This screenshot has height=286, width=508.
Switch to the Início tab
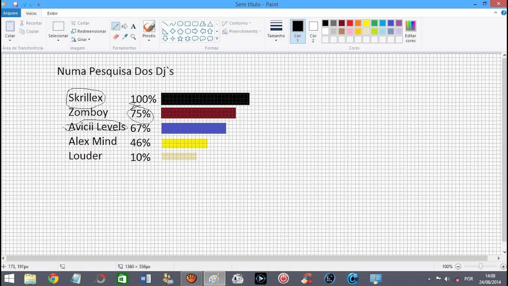pyautogui.click(x=31, y=13)
